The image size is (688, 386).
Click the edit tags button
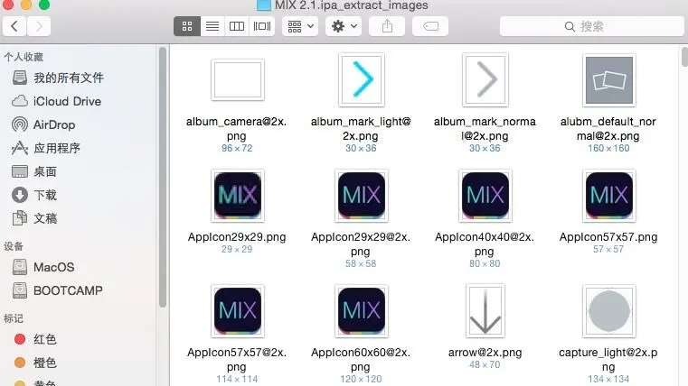(430, 26)
